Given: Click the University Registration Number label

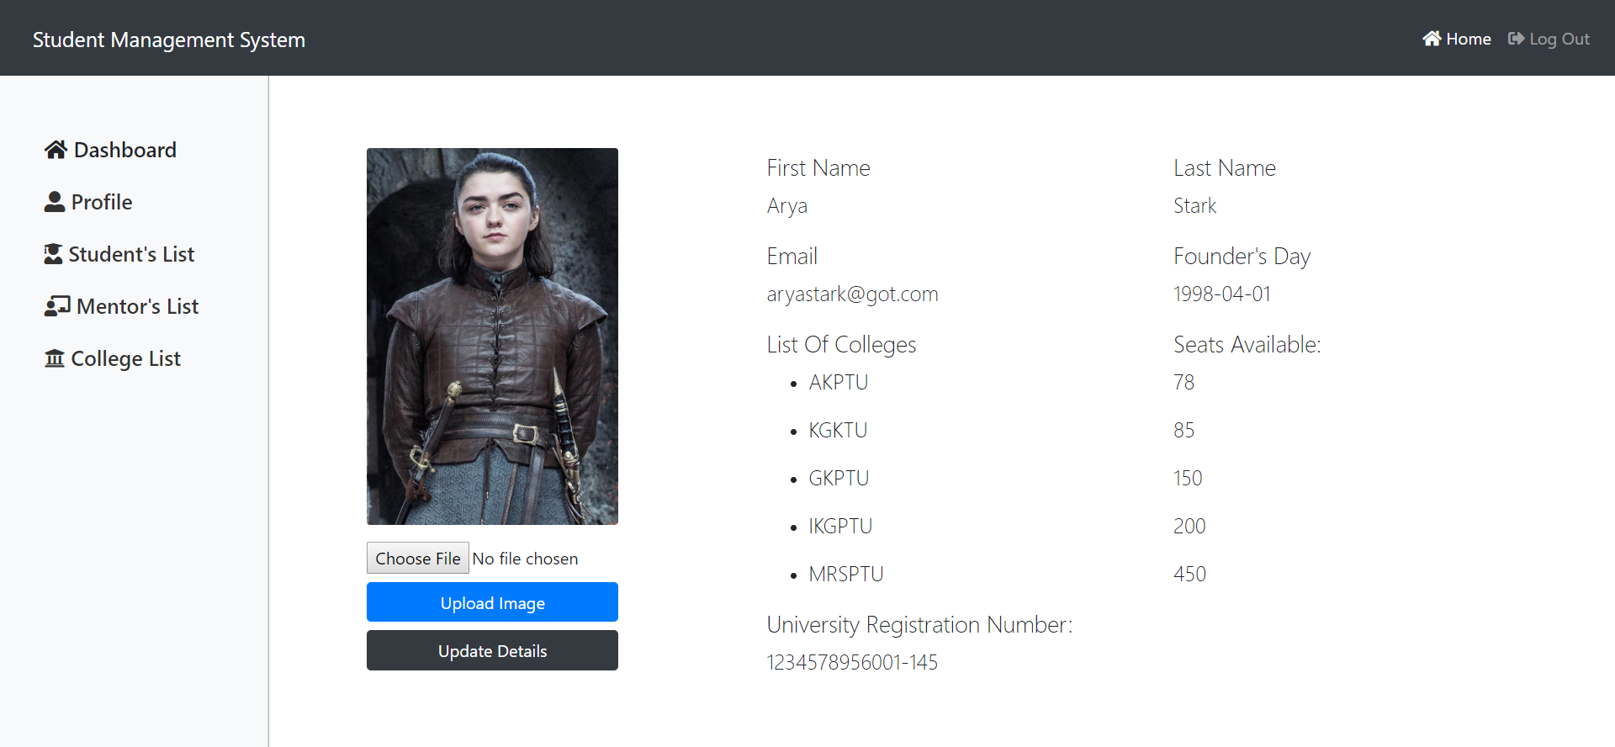Looking at the screenshot, I should point(920,625).
